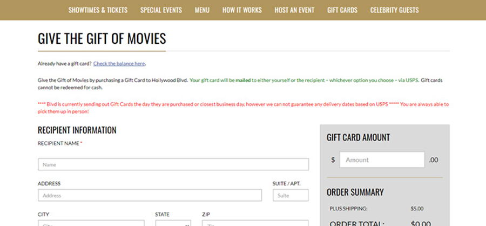Click 'Check the balance here' link

[x=119, y=64]
